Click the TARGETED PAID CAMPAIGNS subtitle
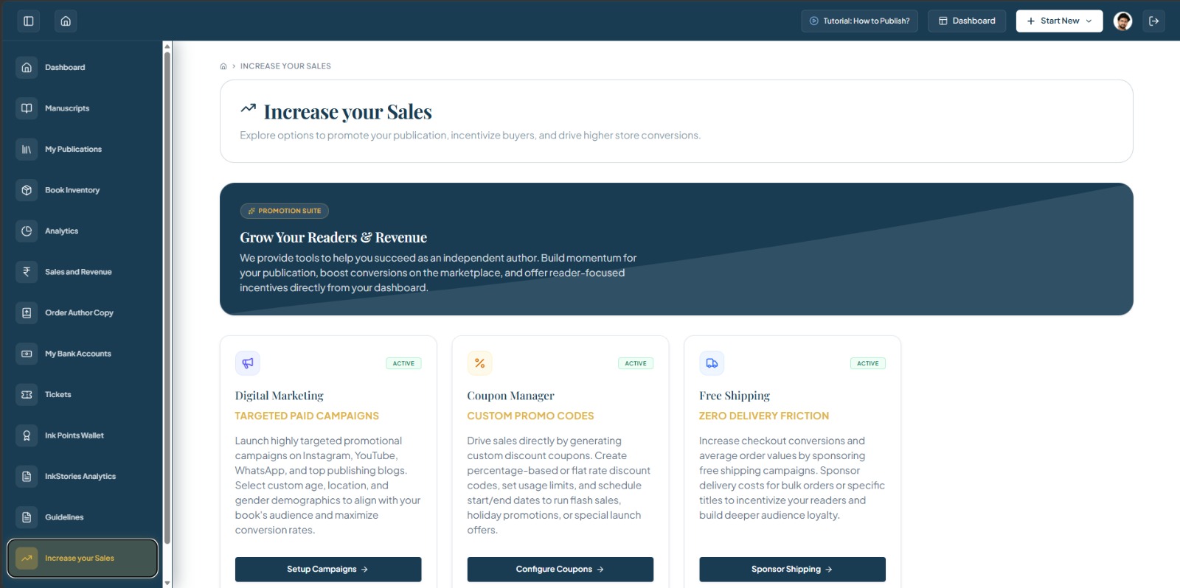1180x588 pixels. pos(307,416)
